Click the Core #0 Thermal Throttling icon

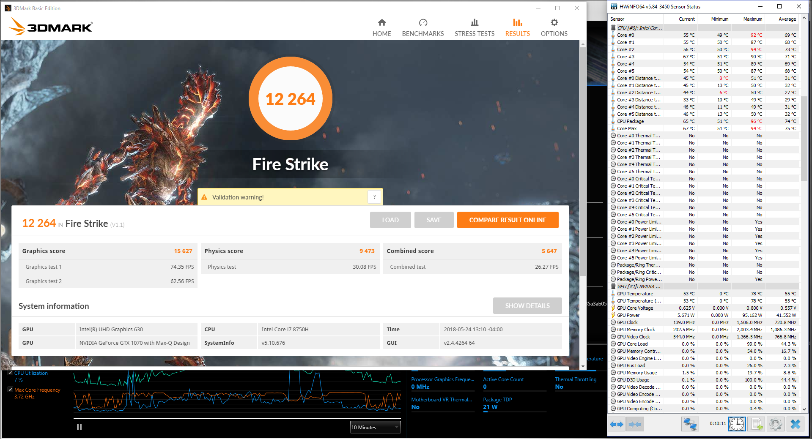pos(613,136)
